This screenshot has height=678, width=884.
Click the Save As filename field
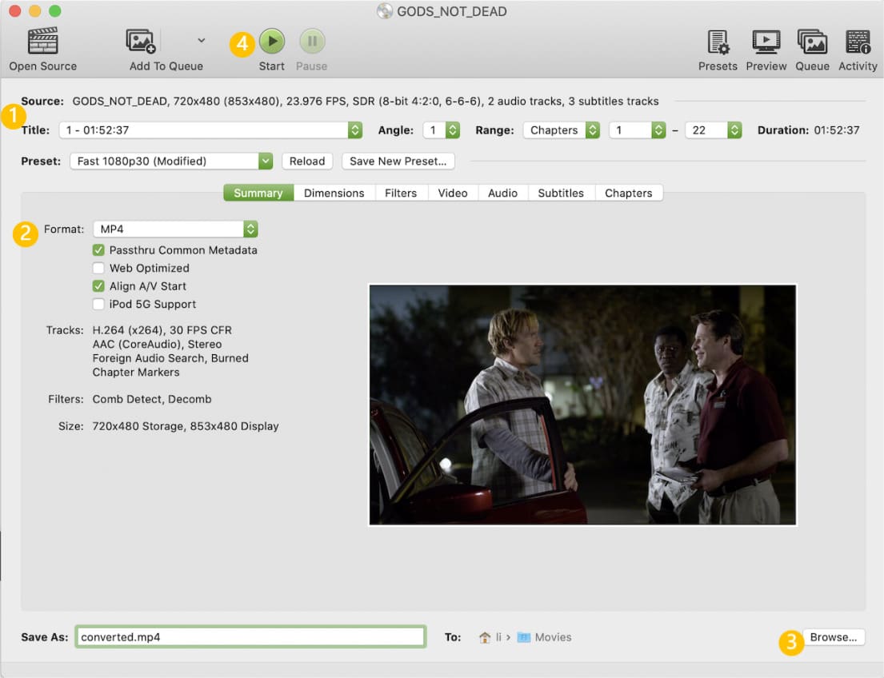tap(250, 637)
